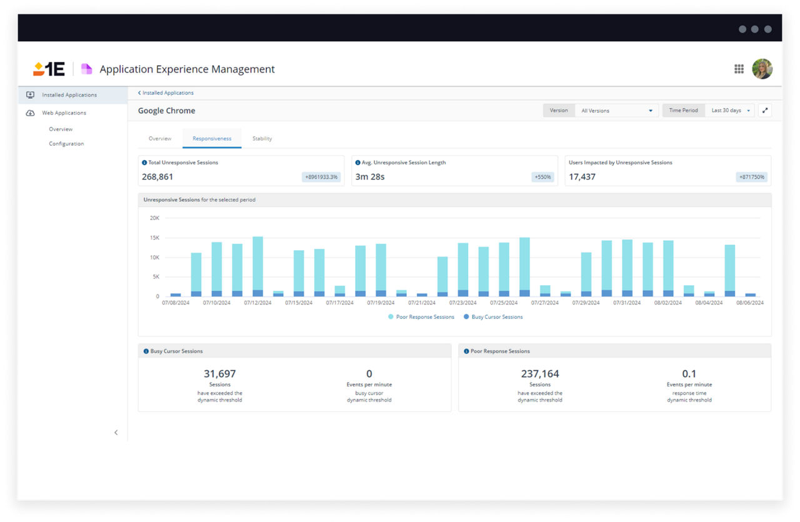Click the 3m 28s session length value

(x=370, y=177)
